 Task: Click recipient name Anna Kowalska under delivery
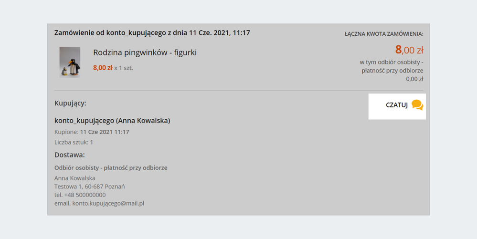(x=75, y=178)
